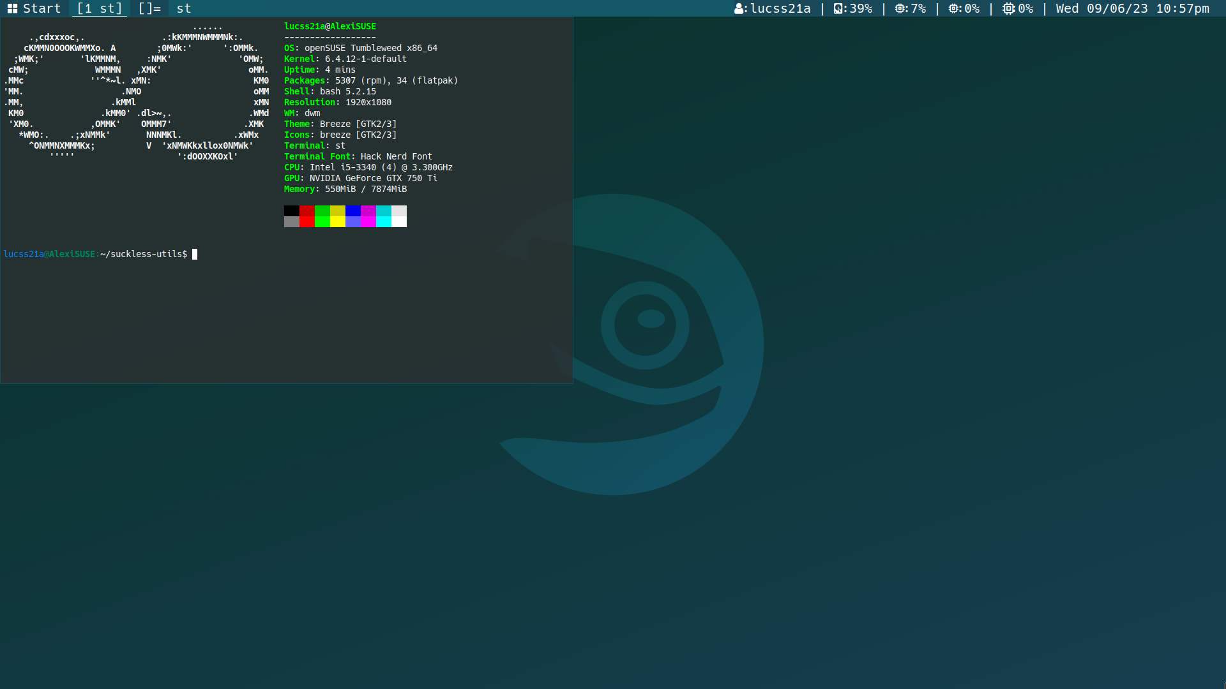The height and width of the screenshot is (689, 1226).
Task: Click the 7% value in status bar
Action: [918, 8]
